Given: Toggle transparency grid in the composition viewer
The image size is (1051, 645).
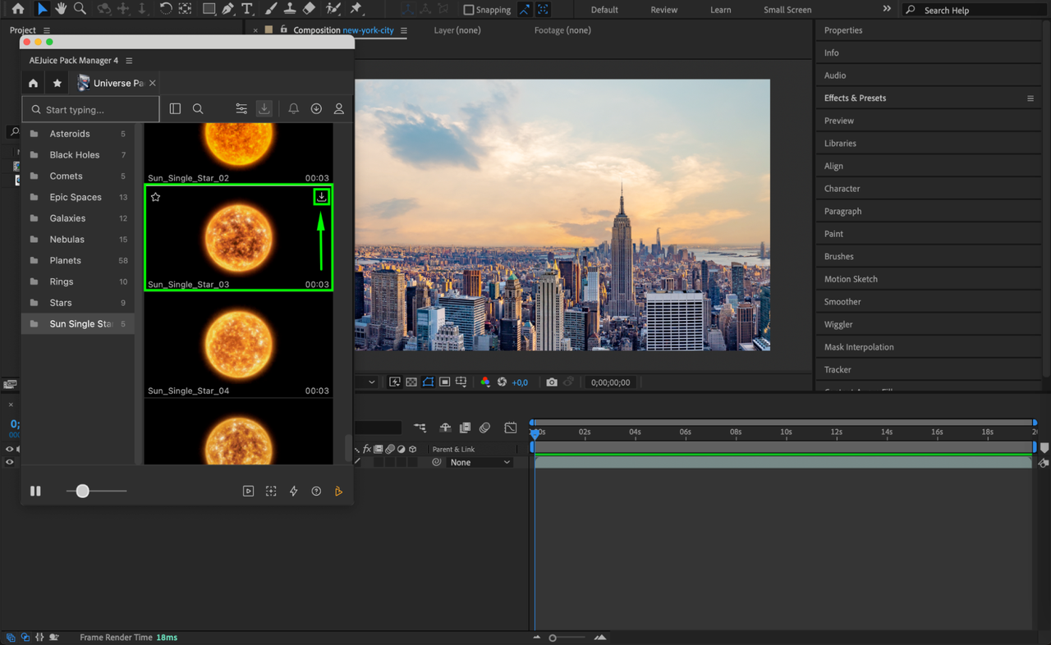Looking at the screenshot, I should 411,382.
